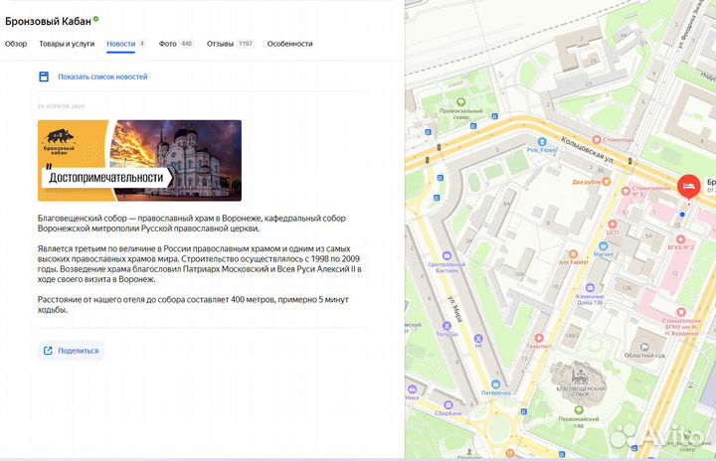716x461 pixels.
Task: Switch to the Особенности tab
Action: click(290, 44)
